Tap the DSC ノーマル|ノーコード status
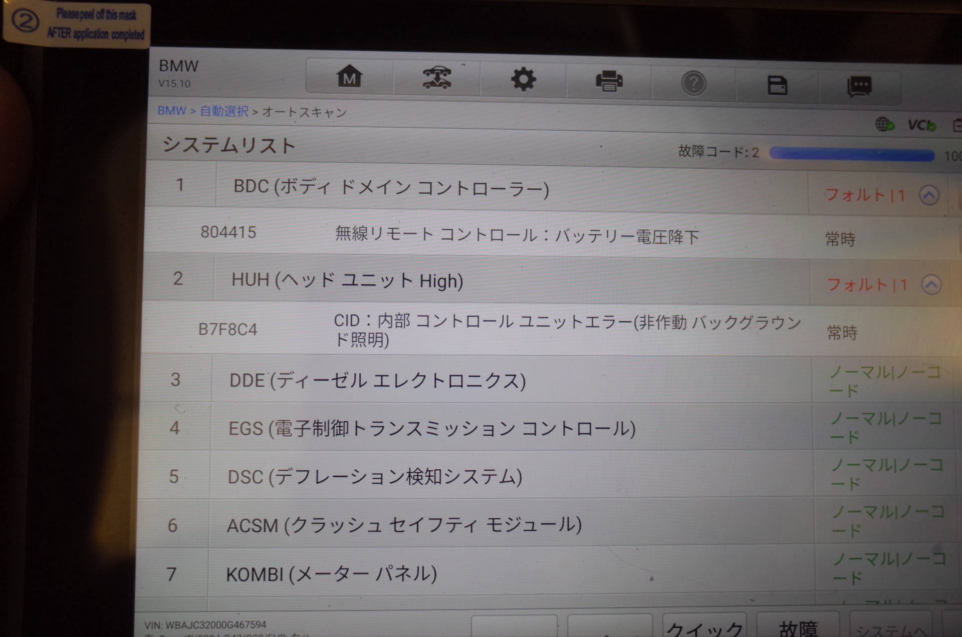The image size is (962, 637). [887, 474]
